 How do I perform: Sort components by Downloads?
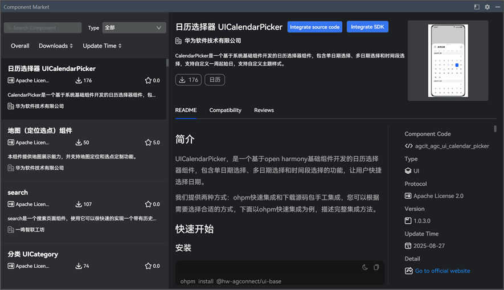[56, 46]
